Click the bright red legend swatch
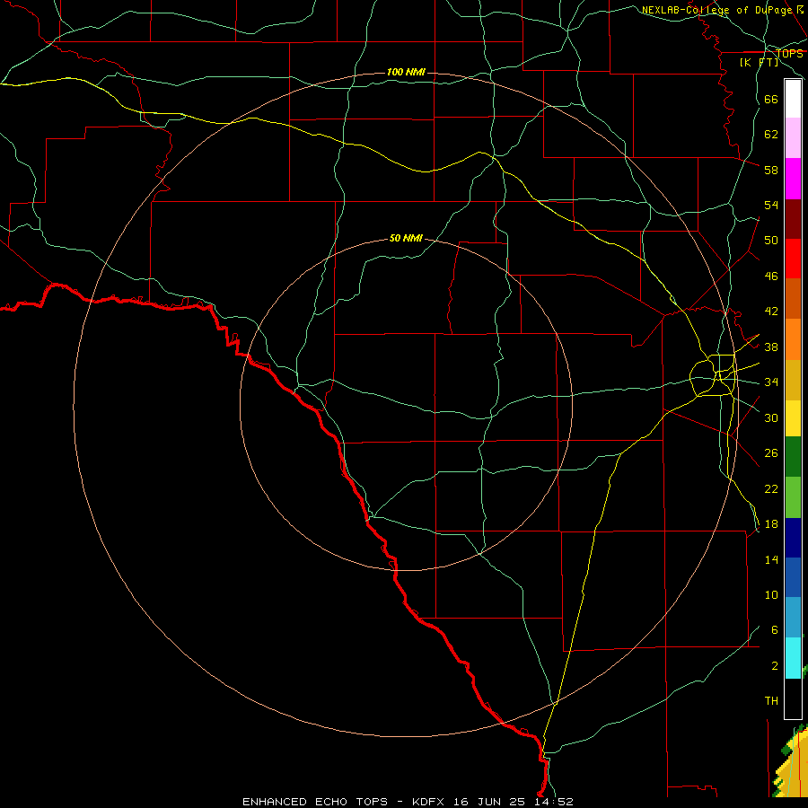 point(793,259)
